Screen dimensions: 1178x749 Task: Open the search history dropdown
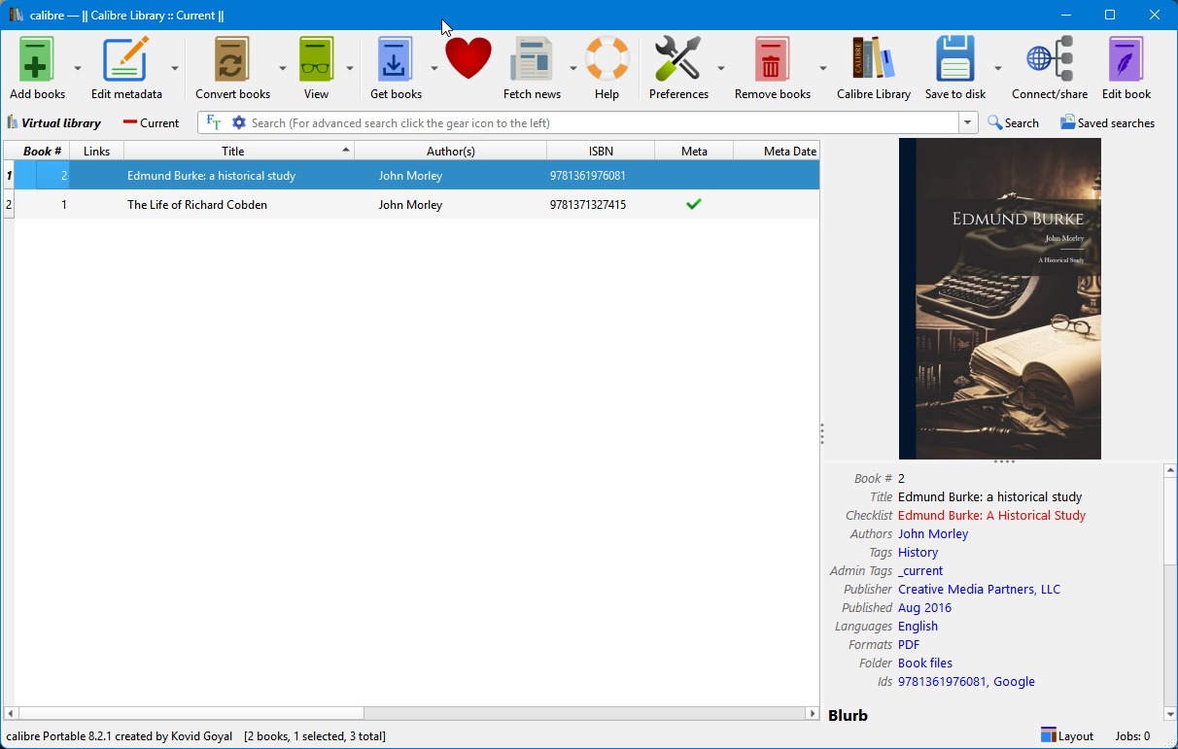[968, 123]
